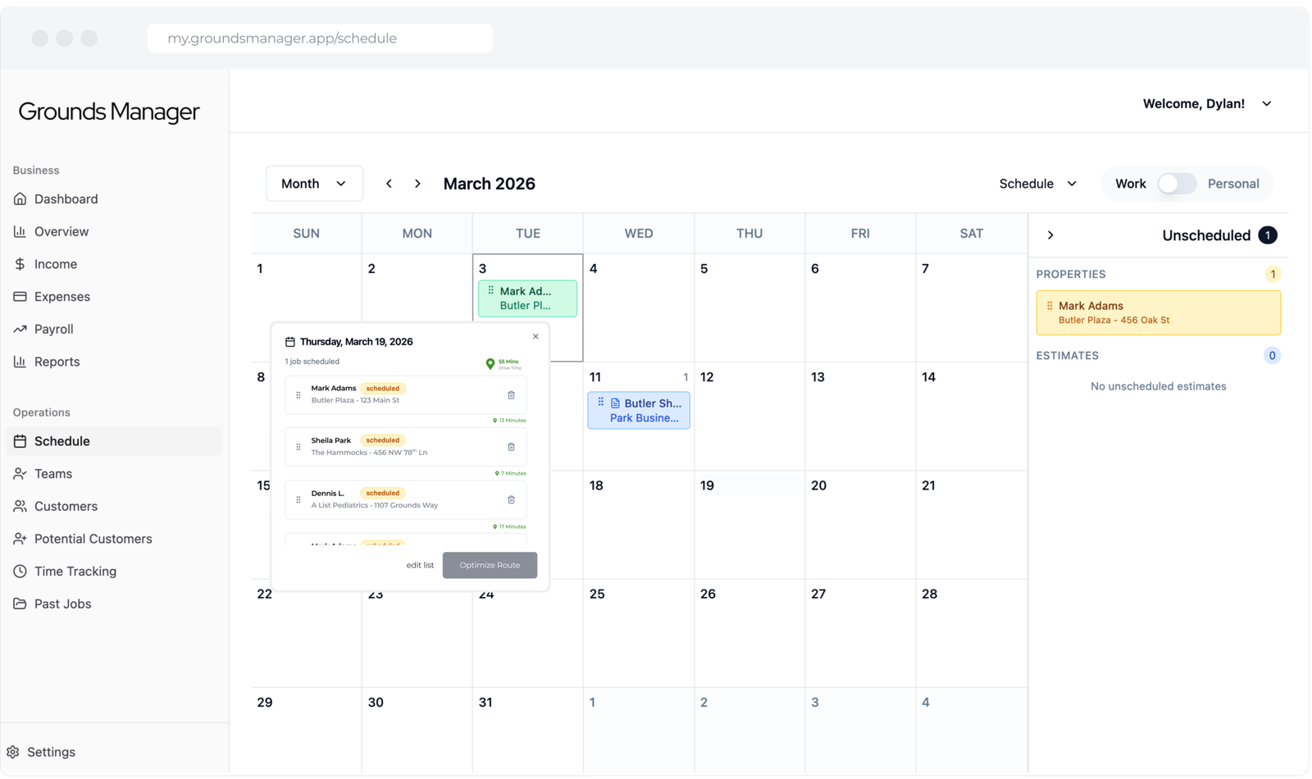Click the Income dollar sign icon

coord(20,264)
